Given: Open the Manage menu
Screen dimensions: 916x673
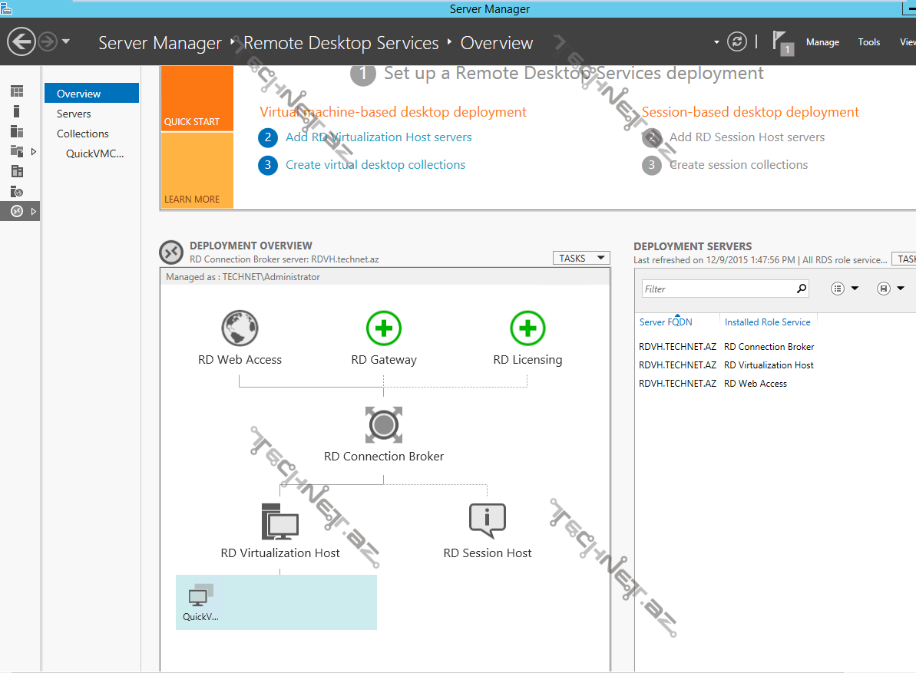Looking at the screenshot, I should [x=822, y=42].
